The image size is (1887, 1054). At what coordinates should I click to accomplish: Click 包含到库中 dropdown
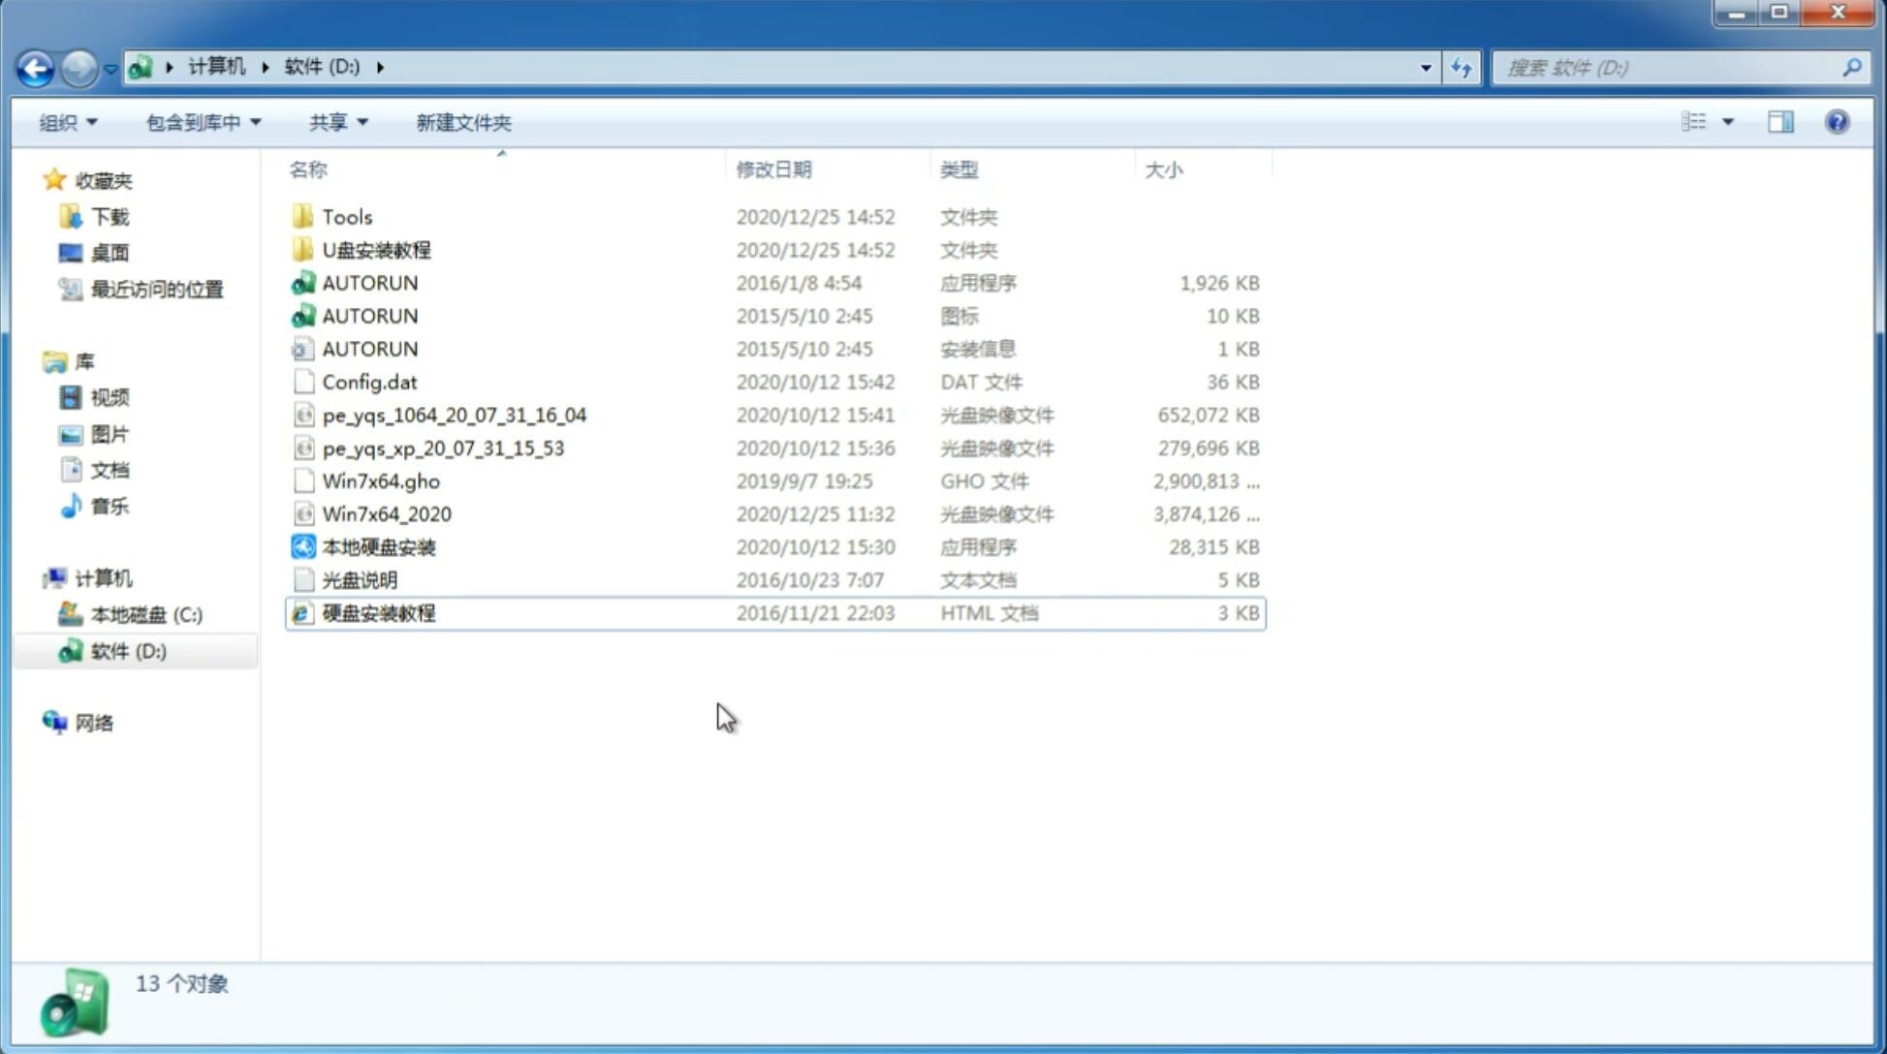[x=203, y=122]
